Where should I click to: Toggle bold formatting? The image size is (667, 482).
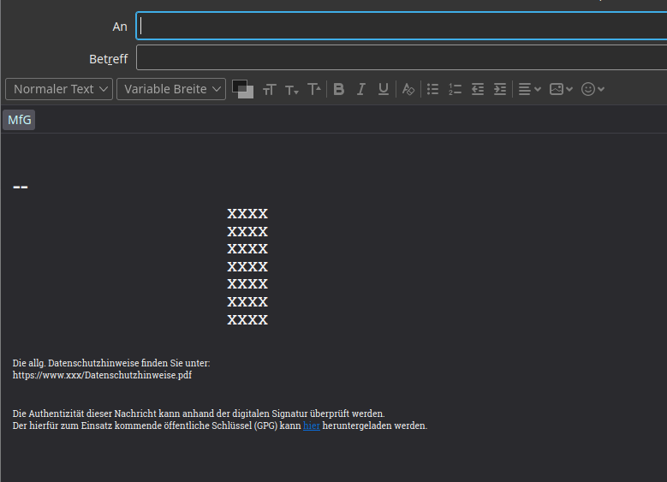click(x=339, y=89)
